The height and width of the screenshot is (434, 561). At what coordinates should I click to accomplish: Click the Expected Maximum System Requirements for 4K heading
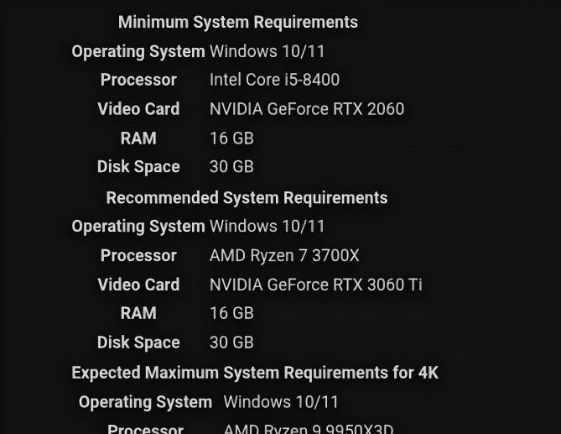[x=255, y=373]
